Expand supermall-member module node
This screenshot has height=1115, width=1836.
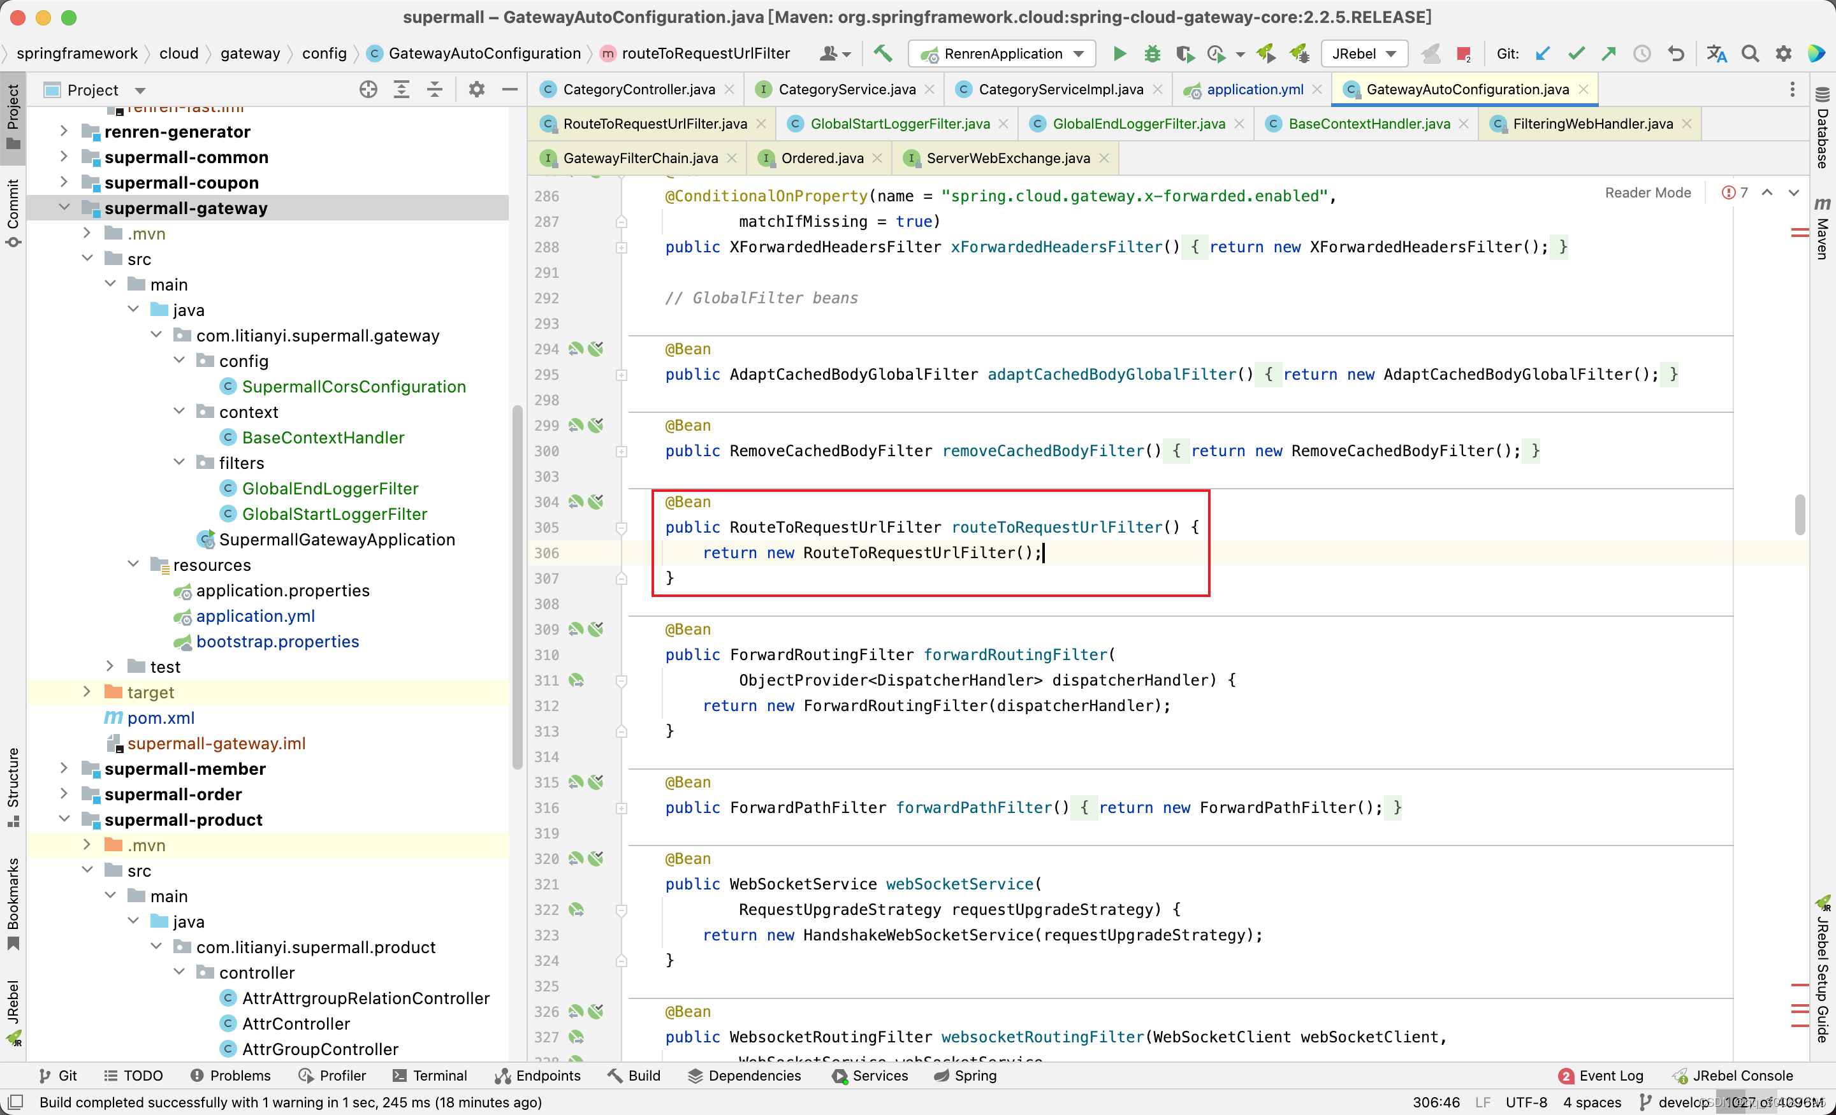[64, 768]
